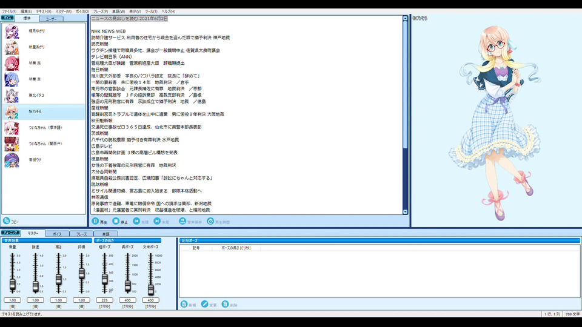Screen dimensions: 582x327
Task: Click the headline line ニュースの見出しを読む 2021年6月2日
Action: pyautogui.click(x=130, y=19)
